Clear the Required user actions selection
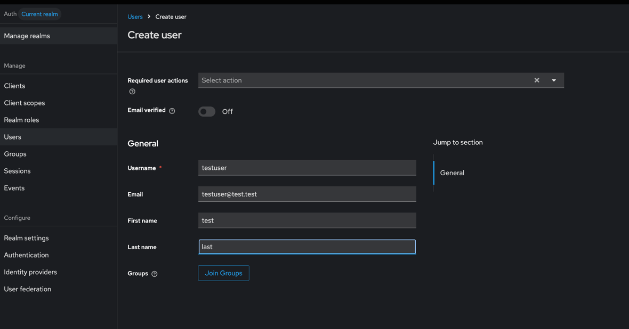Viewport: 629px width, 329px height. [537, 80]
